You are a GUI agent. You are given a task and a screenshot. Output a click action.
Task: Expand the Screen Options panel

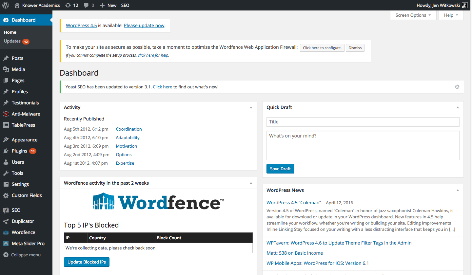(x=413, y=15)
